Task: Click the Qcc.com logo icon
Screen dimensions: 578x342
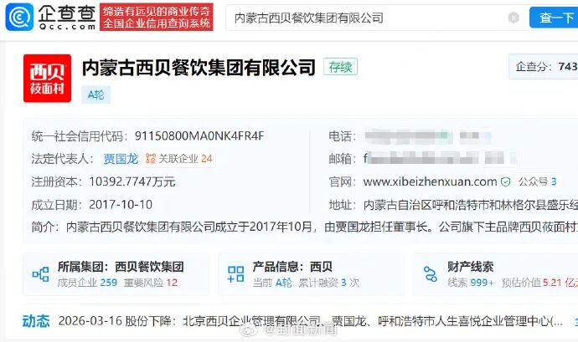Action: pos(19,17)
